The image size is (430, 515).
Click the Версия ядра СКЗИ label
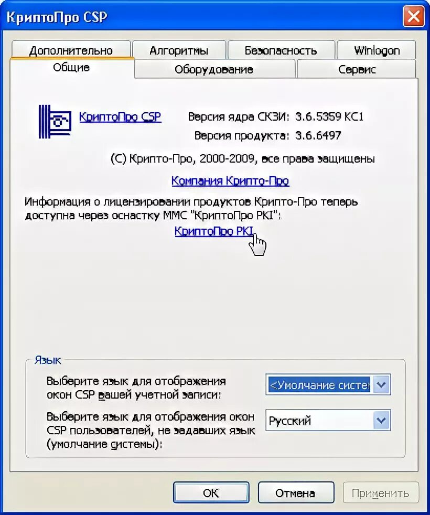click(x=239, y=116)
